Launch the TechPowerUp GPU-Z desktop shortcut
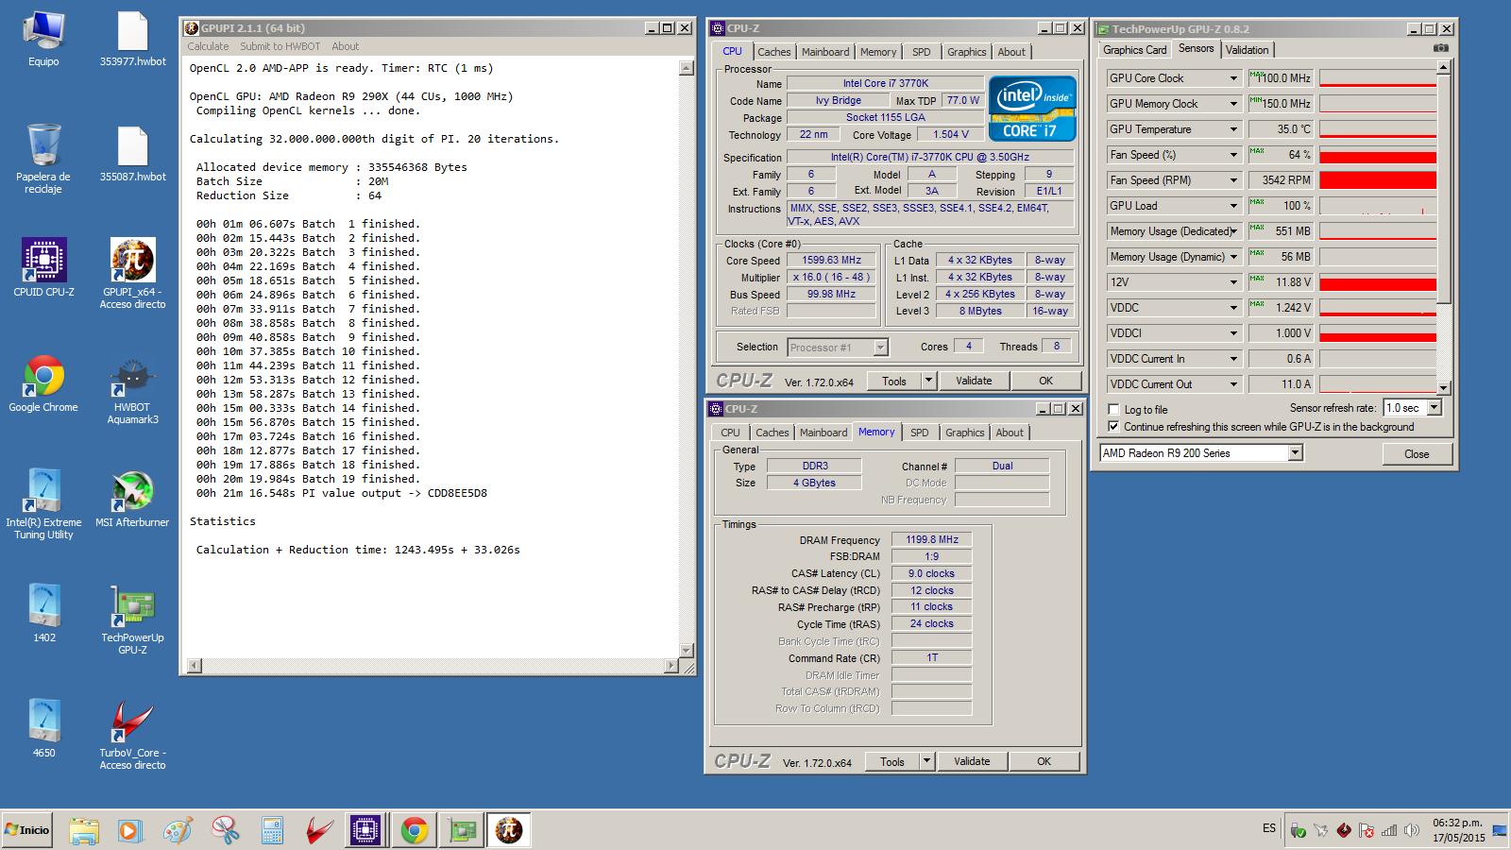 [x=132, y=620]
